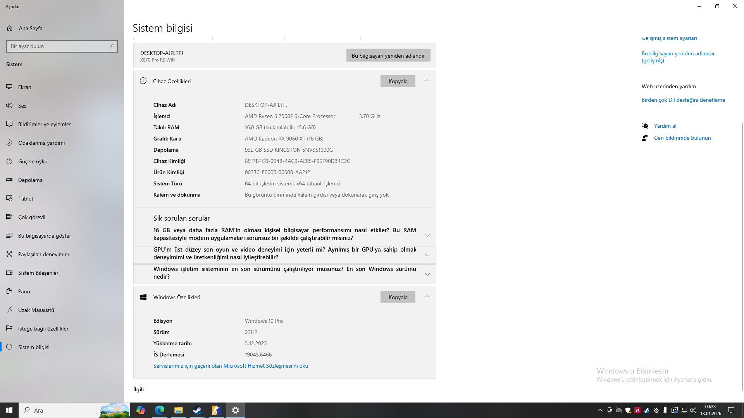Image resolution: width=744 pixels, height=418 pixels.
Task: Open Microsoft Hizmet Sözleşmesi link
Action: pos(231,366)
